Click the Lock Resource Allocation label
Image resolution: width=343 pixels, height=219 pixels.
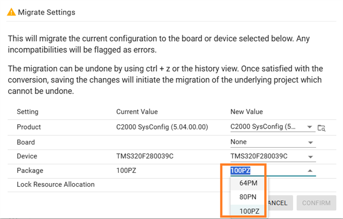56,184
